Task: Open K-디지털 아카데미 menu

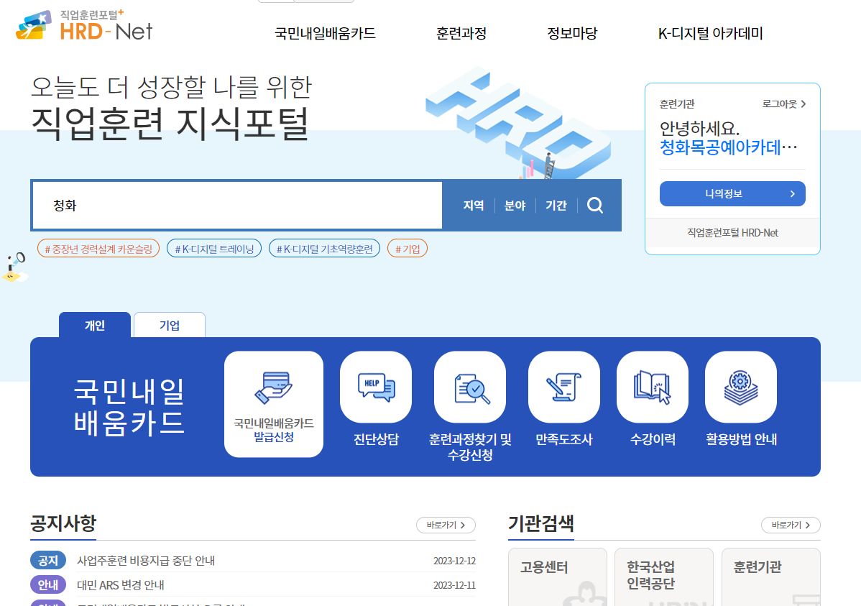Action: tap(711, 34)
